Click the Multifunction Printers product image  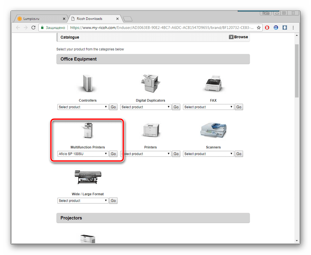pyautogui.click(x=87, y=130)
